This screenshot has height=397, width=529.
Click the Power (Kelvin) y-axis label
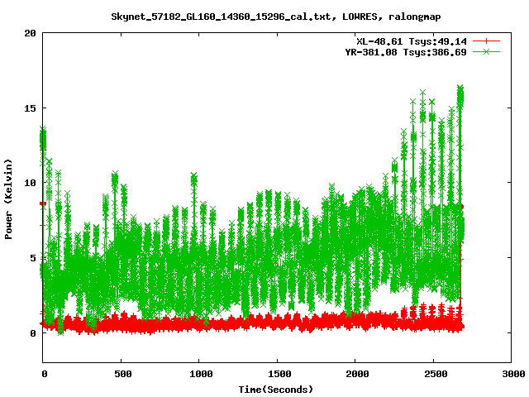[8, 199]
